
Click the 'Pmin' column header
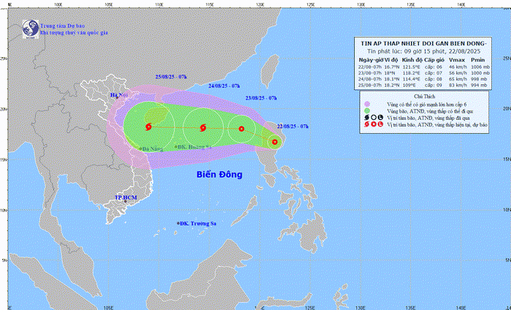[477, 60]
